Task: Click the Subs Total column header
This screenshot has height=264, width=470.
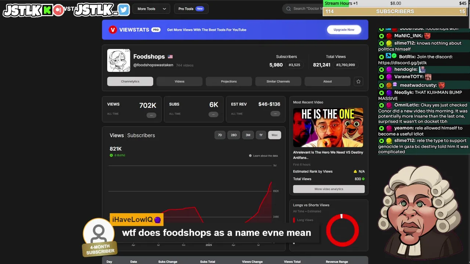Action: coord(207,262)
